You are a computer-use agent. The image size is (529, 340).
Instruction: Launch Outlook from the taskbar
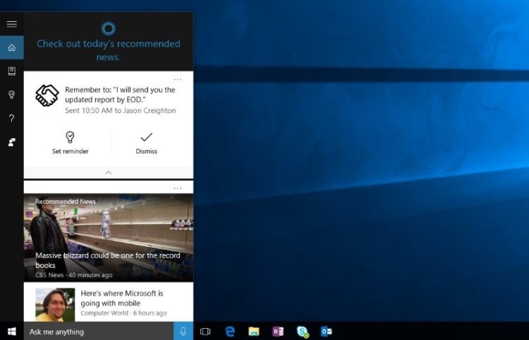[327, 332]
